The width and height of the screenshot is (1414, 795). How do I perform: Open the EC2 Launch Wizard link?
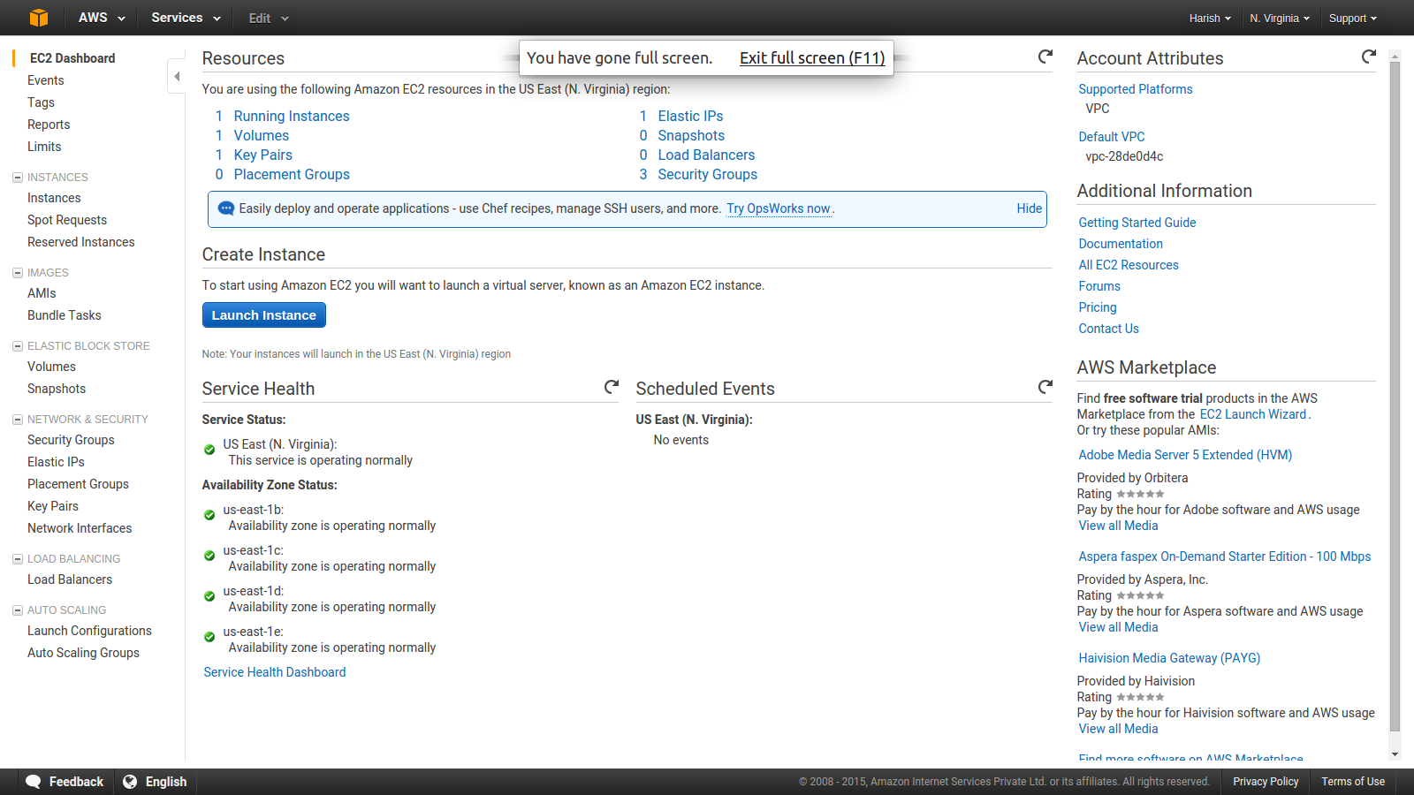click(x=1253, y=414)
